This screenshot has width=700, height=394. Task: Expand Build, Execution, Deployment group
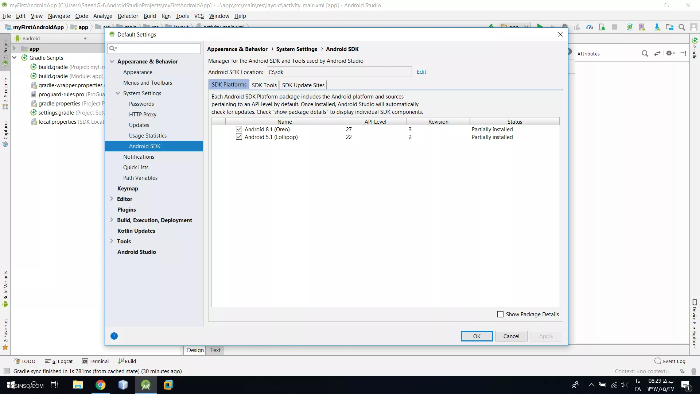[112, 220]
